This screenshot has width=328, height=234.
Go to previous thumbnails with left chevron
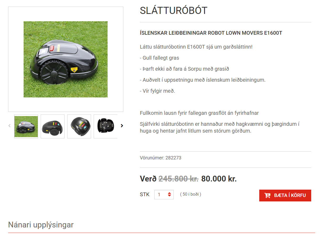(x=10, y=126)
